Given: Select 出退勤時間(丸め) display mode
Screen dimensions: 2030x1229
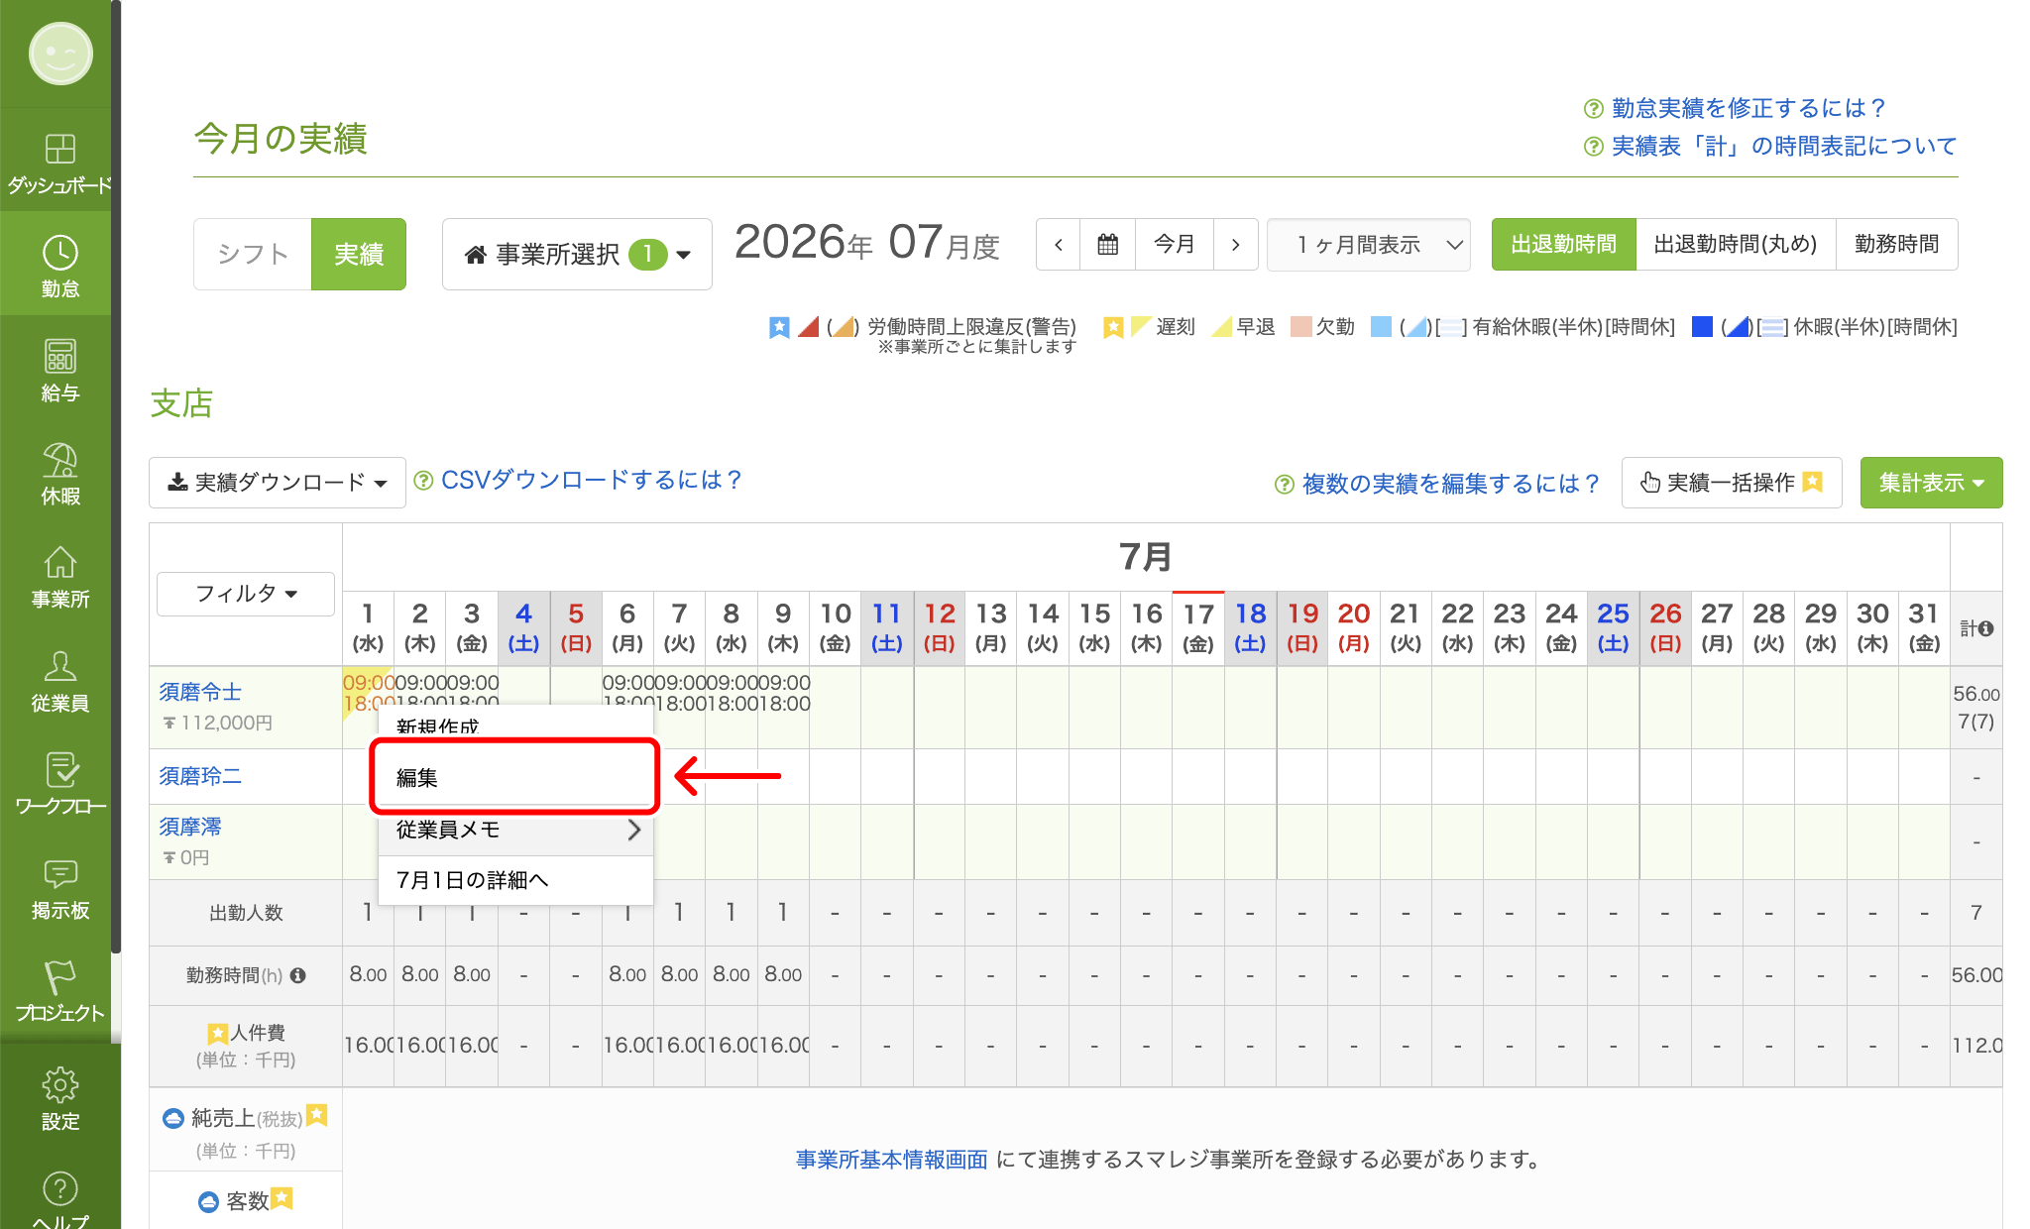Looking at the screenshot, I should click(x=1736, y=244).
